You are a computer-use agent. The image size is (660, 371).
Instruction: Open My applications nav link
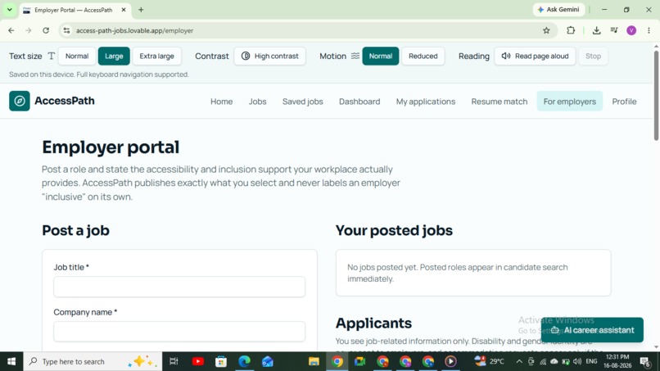[x=426, y=102]
